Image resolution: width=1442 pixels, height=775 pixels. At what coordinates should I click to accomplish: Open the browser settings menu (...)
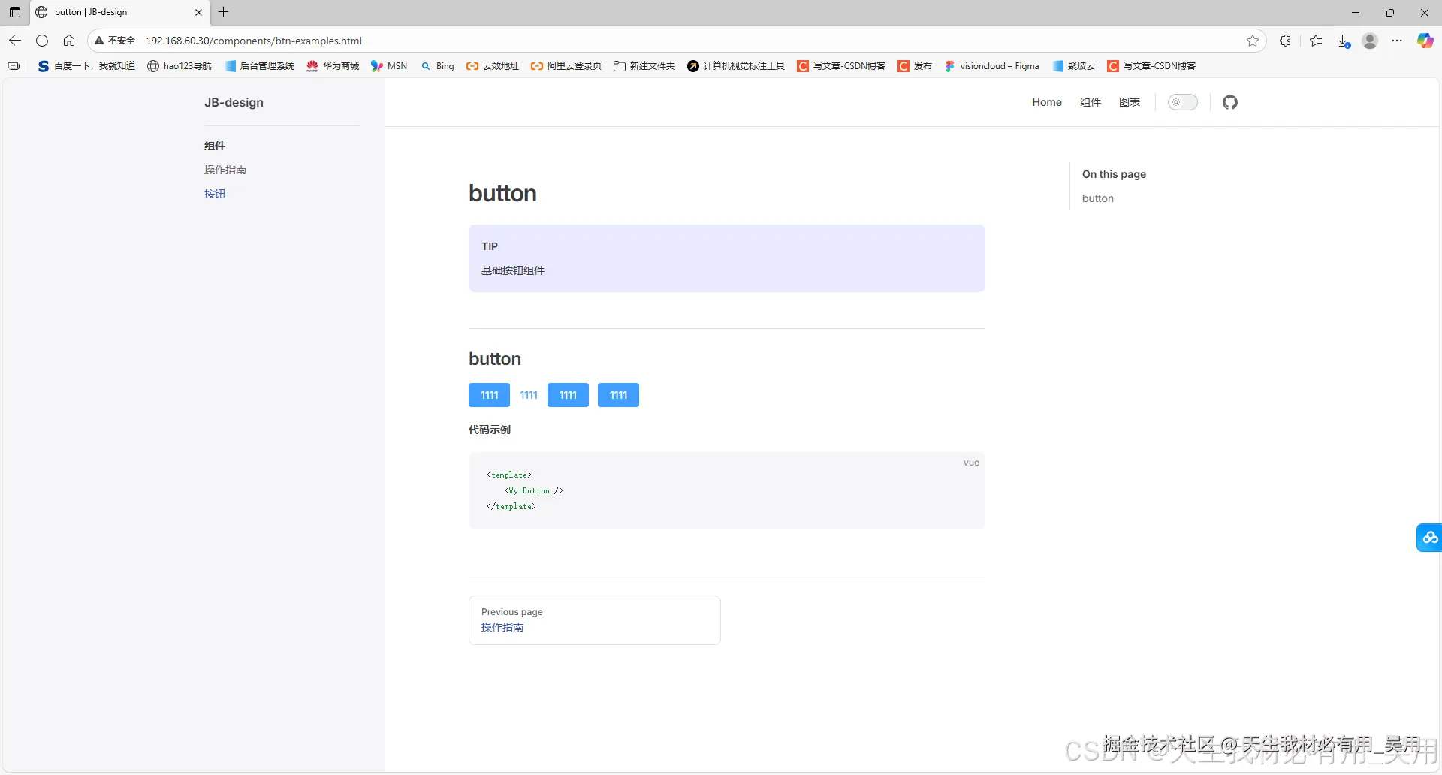point(1398,41)
